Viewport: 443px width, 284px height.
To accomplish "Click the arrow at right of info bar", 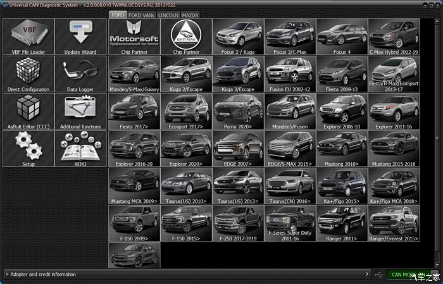I will tap(366, 274).
